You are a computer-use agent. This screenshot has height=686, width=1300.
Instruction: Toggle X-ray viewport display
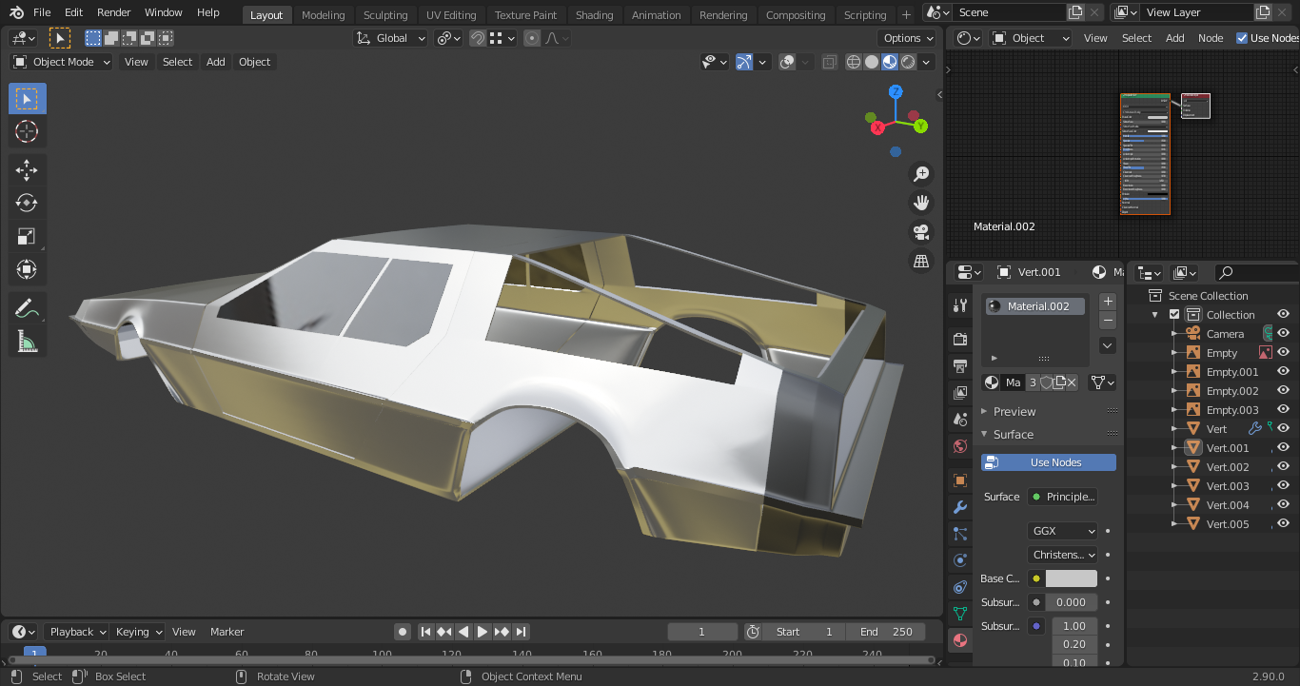pos(829,62)
